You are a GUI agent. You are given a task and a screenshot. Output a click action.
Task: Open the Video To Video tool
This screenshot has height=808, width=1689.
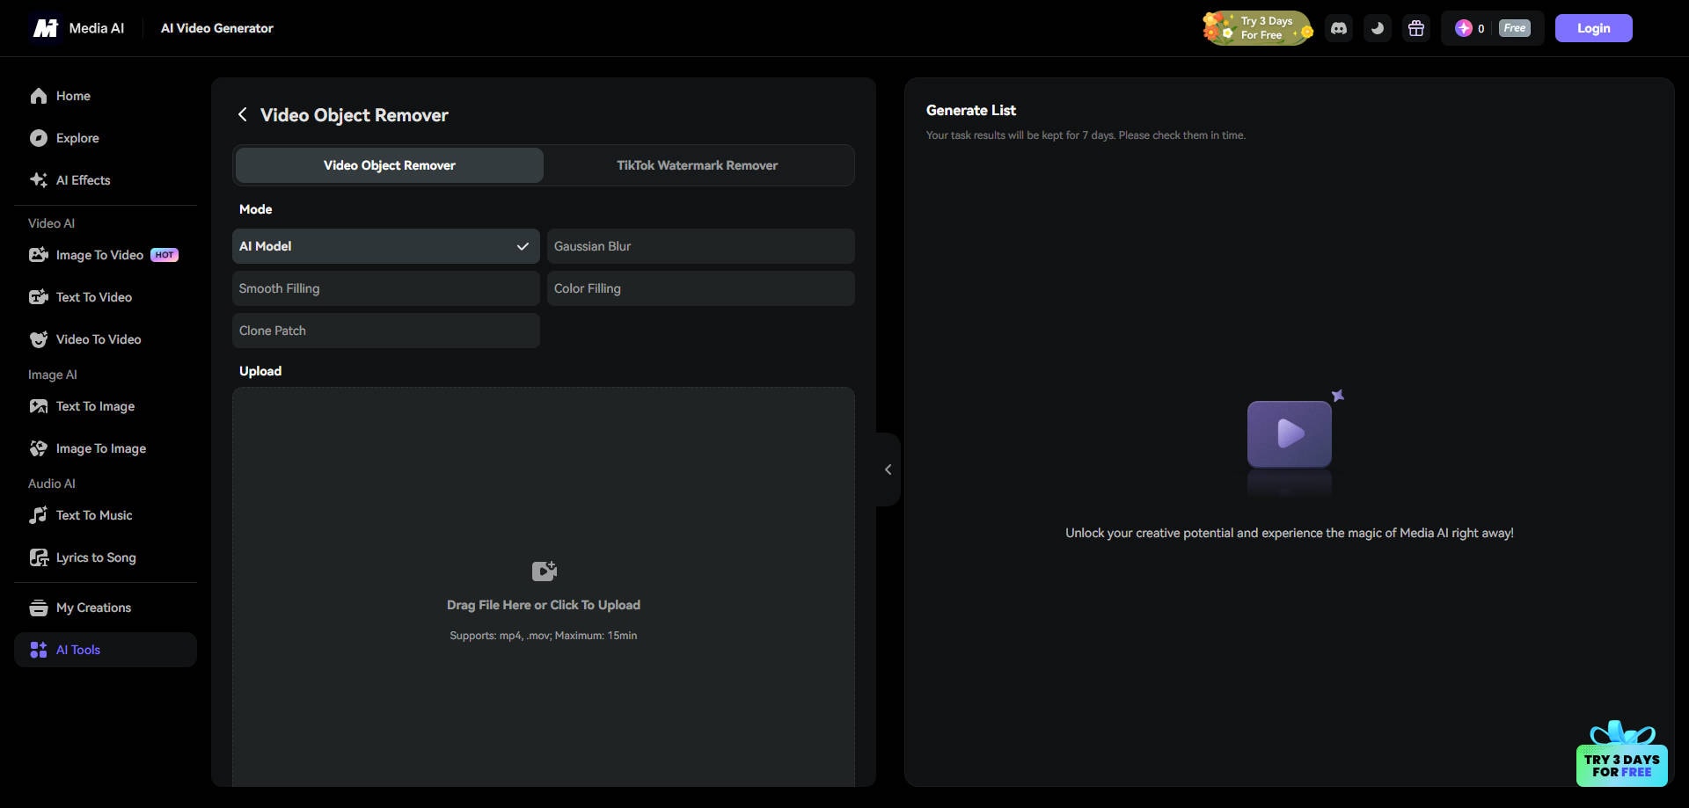pyautogui.click(x=99, y=338)
